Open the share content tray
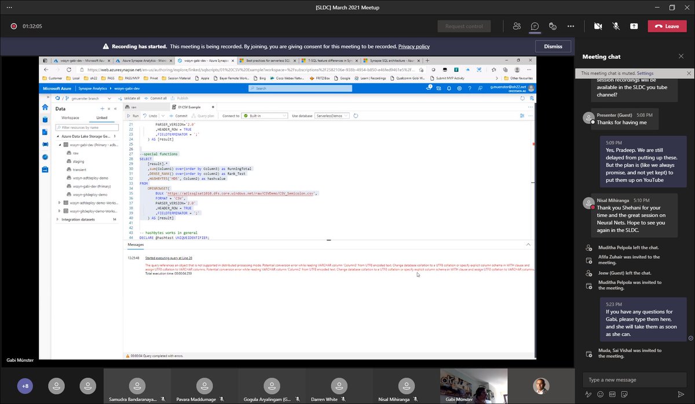This screenshot has height=404, width=695. 634,26
